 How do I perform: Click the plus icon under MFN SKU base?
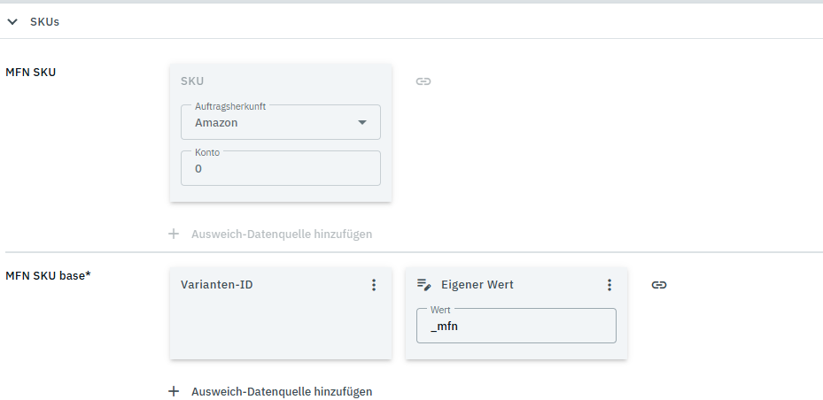[x=174, y=391]
